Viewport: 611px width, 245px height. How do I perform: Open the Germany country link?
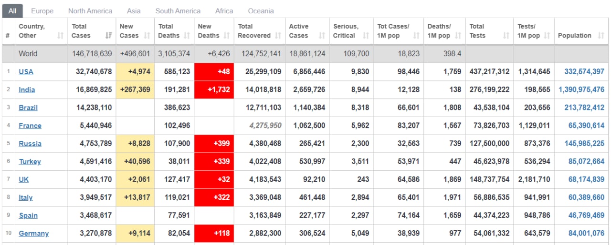click(x=34, y=234)
